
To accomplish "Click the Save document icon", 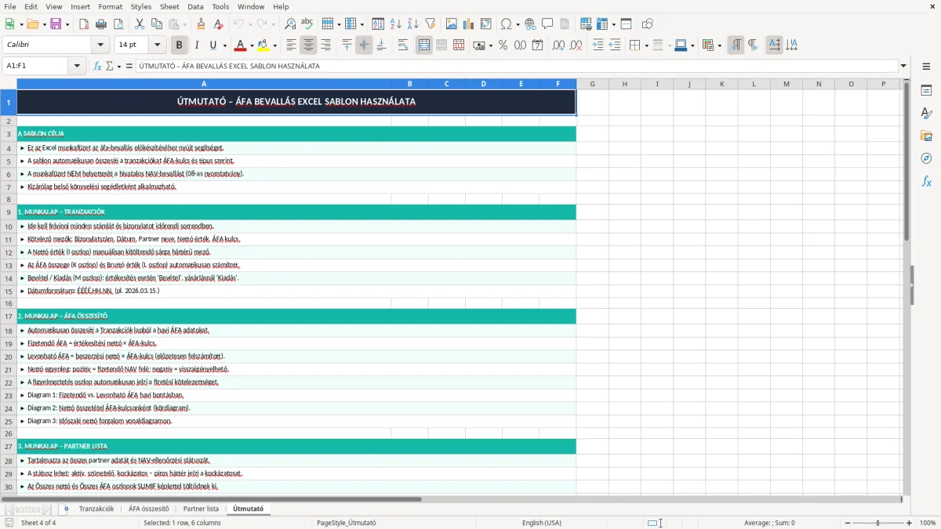I will click(56, 24).
